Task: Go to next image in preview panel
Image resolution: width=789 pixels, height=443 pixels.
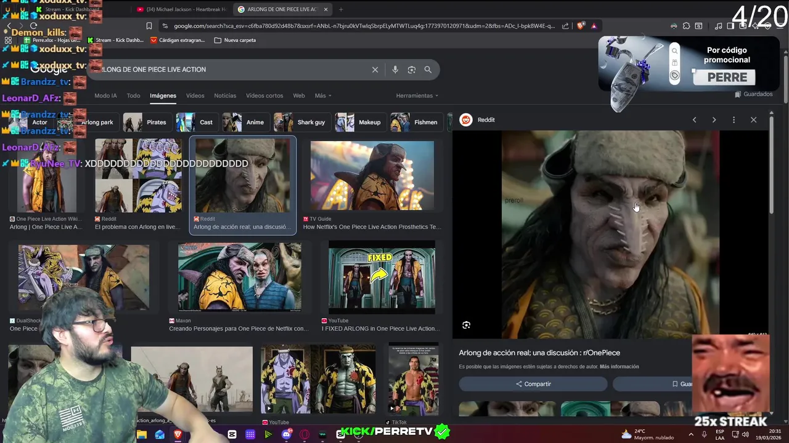Action: pyautogui.click(x=714, y=120)
